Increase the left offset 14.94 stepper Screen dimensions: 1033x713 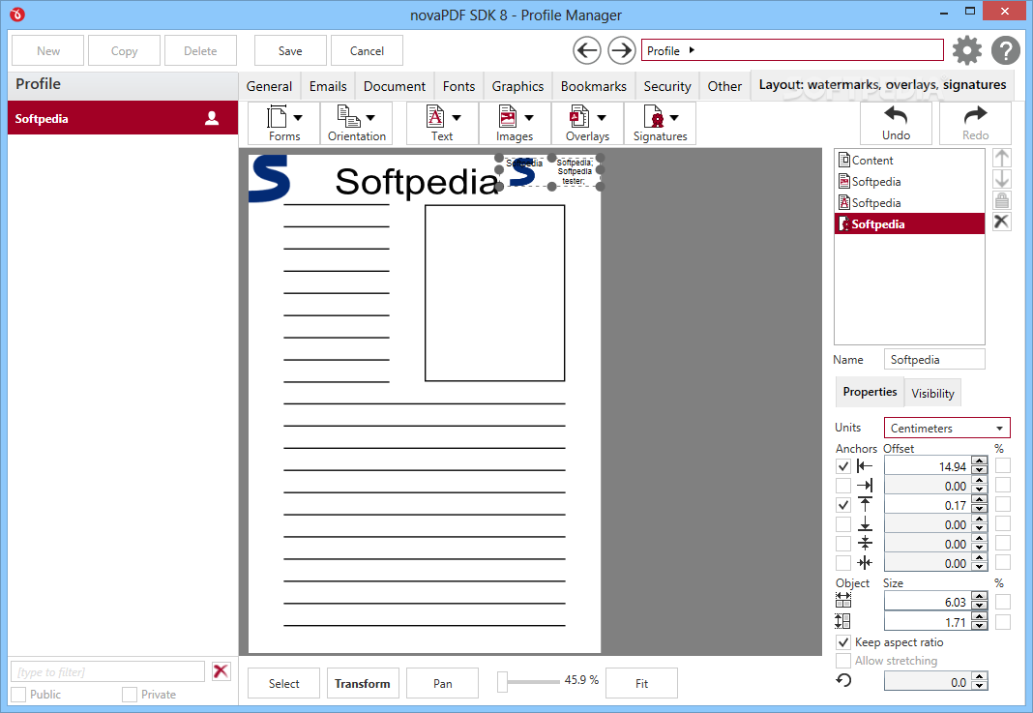(x=980, y=461)
